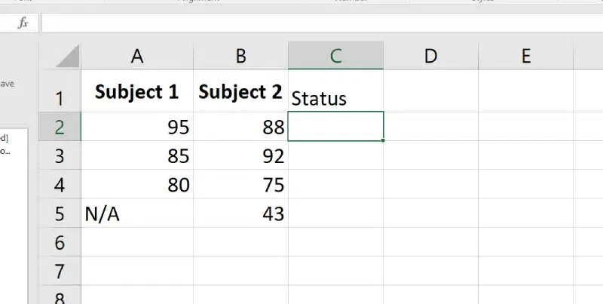603x304 pixels.
Task: Select the Status cell
Action: coord(335,97)
